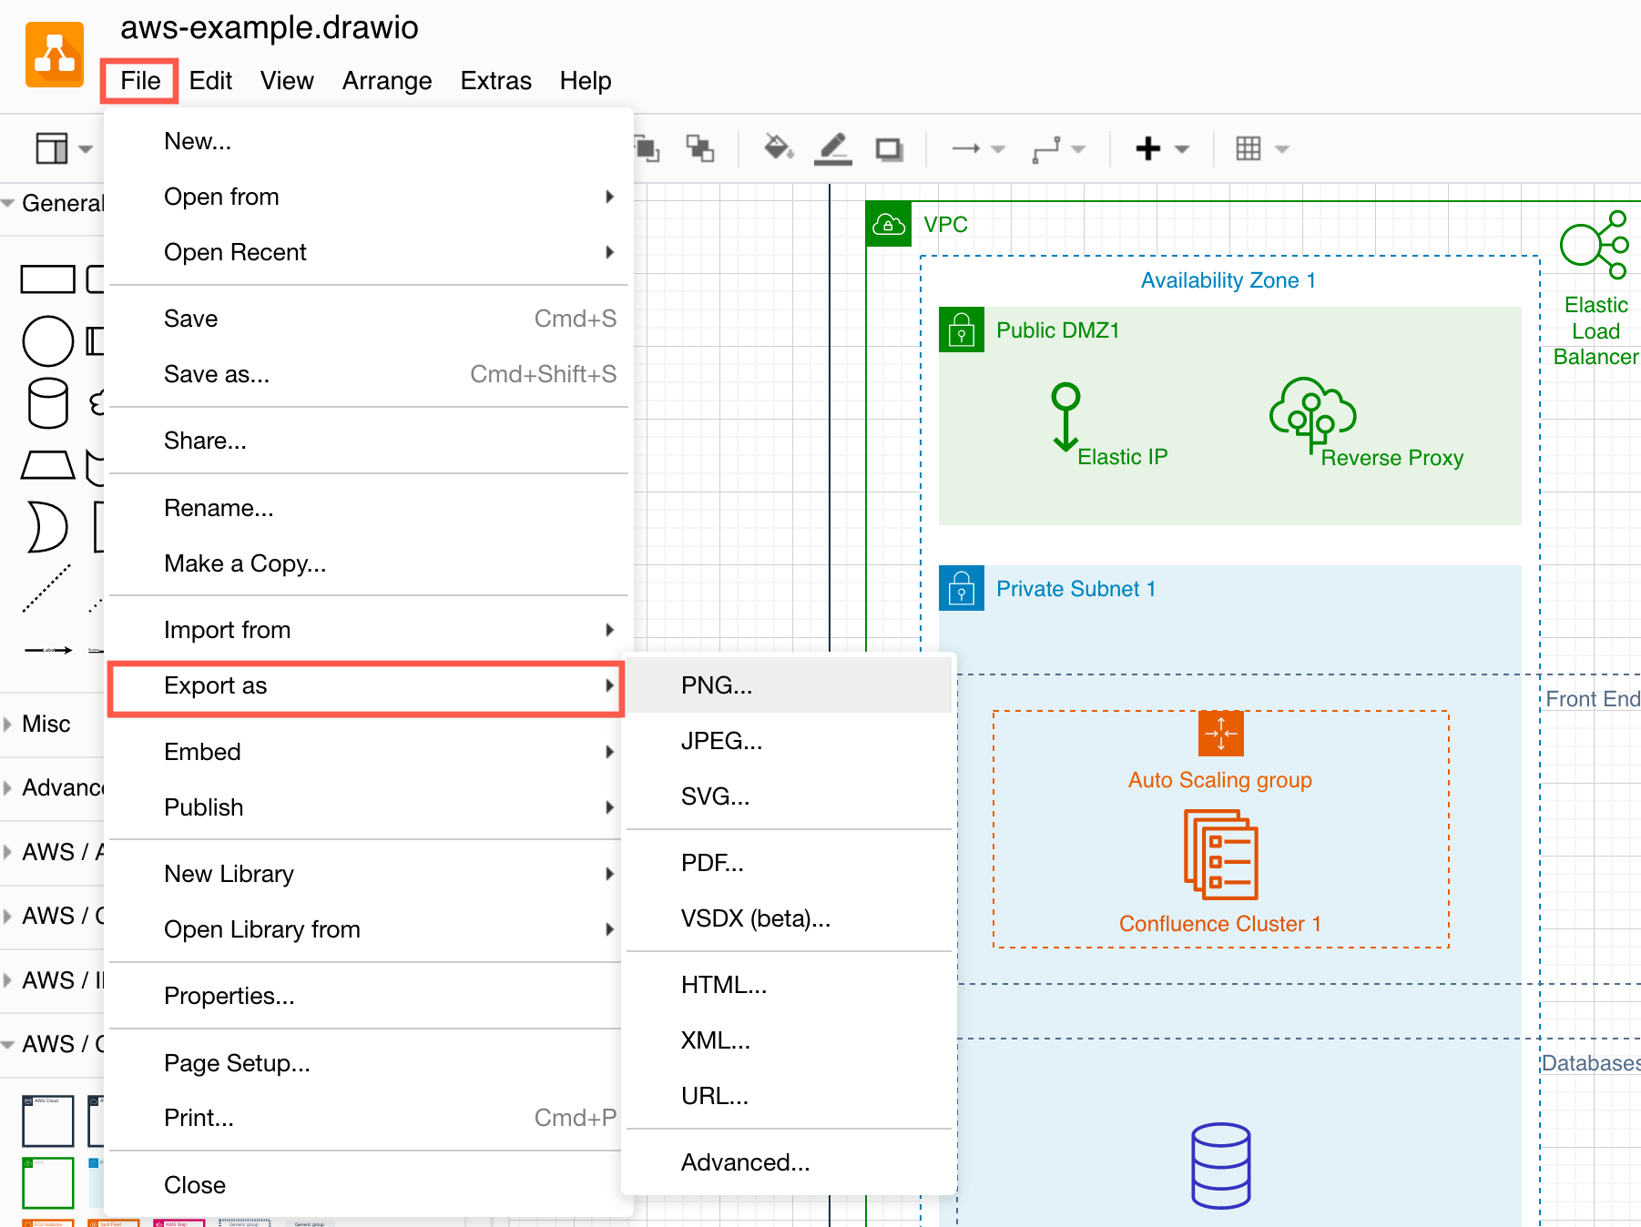Select the Line Color pencil tool

832,148
